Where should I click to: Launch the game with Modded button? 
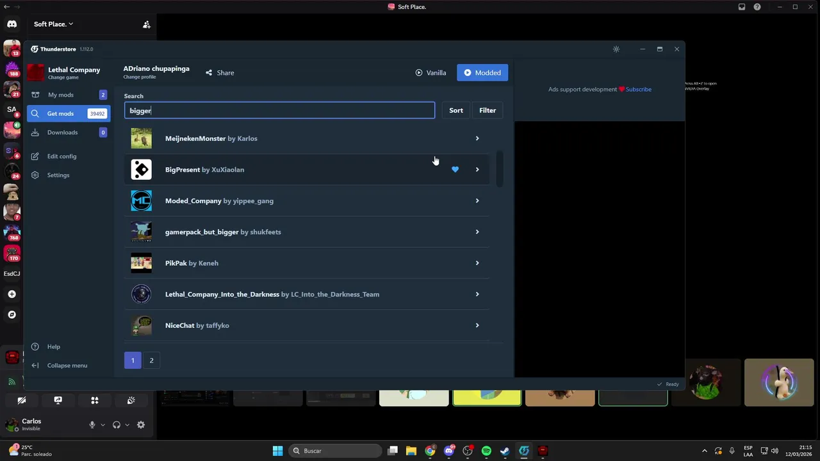point(482,72)
